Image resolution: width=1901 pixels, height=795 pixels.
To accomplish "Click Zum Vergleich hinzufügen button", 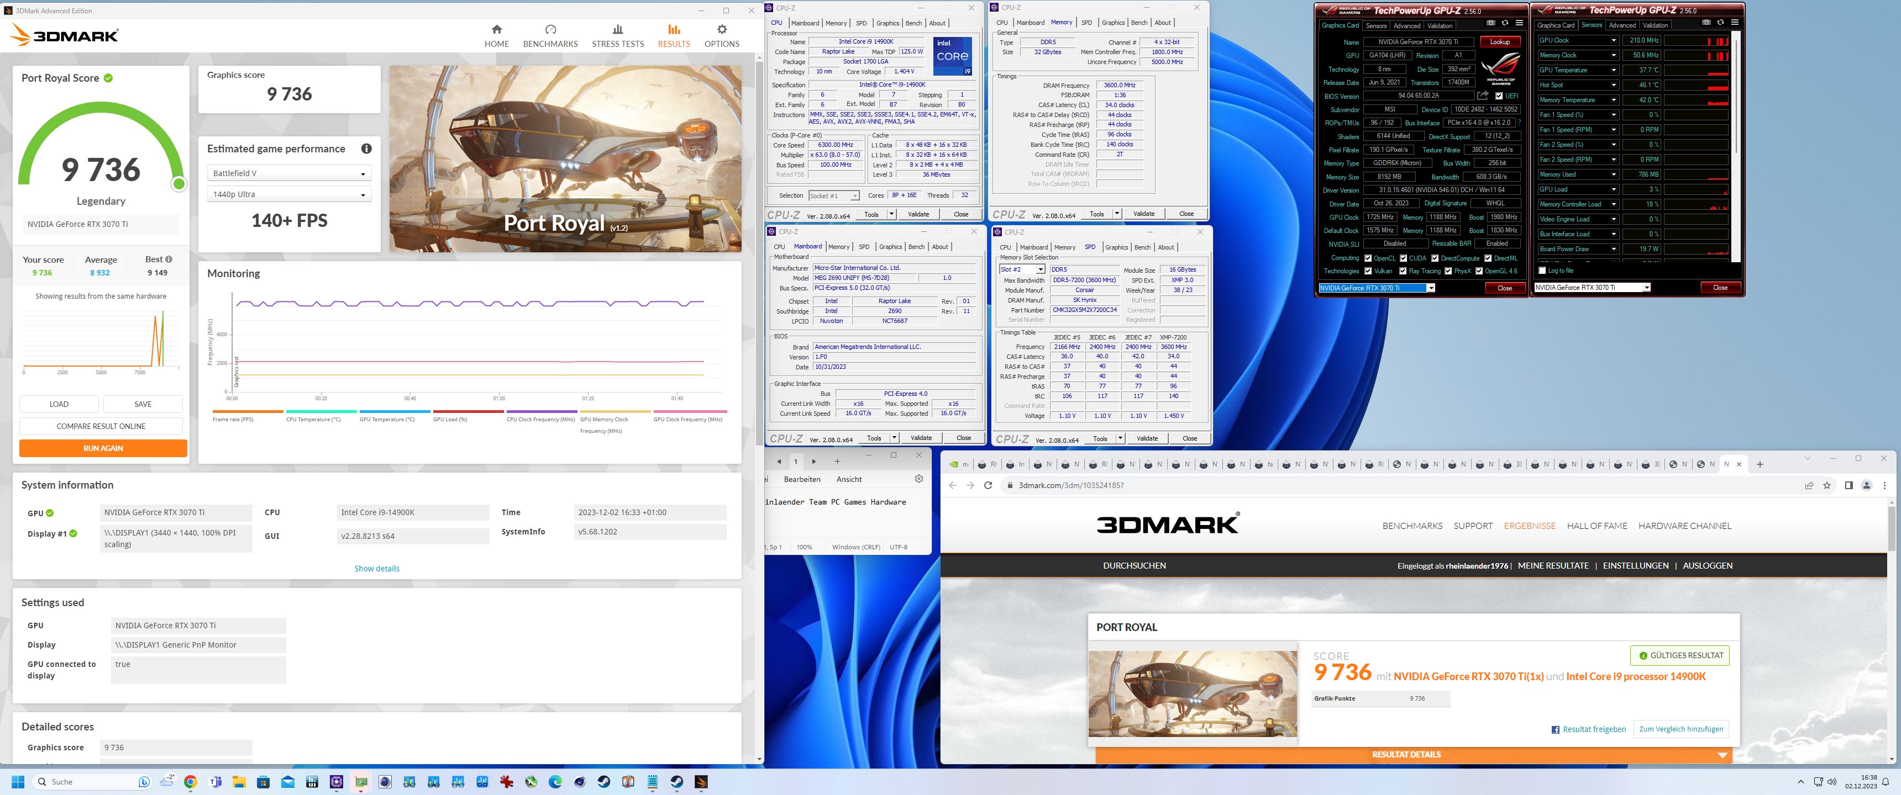I will [1681, 729].
